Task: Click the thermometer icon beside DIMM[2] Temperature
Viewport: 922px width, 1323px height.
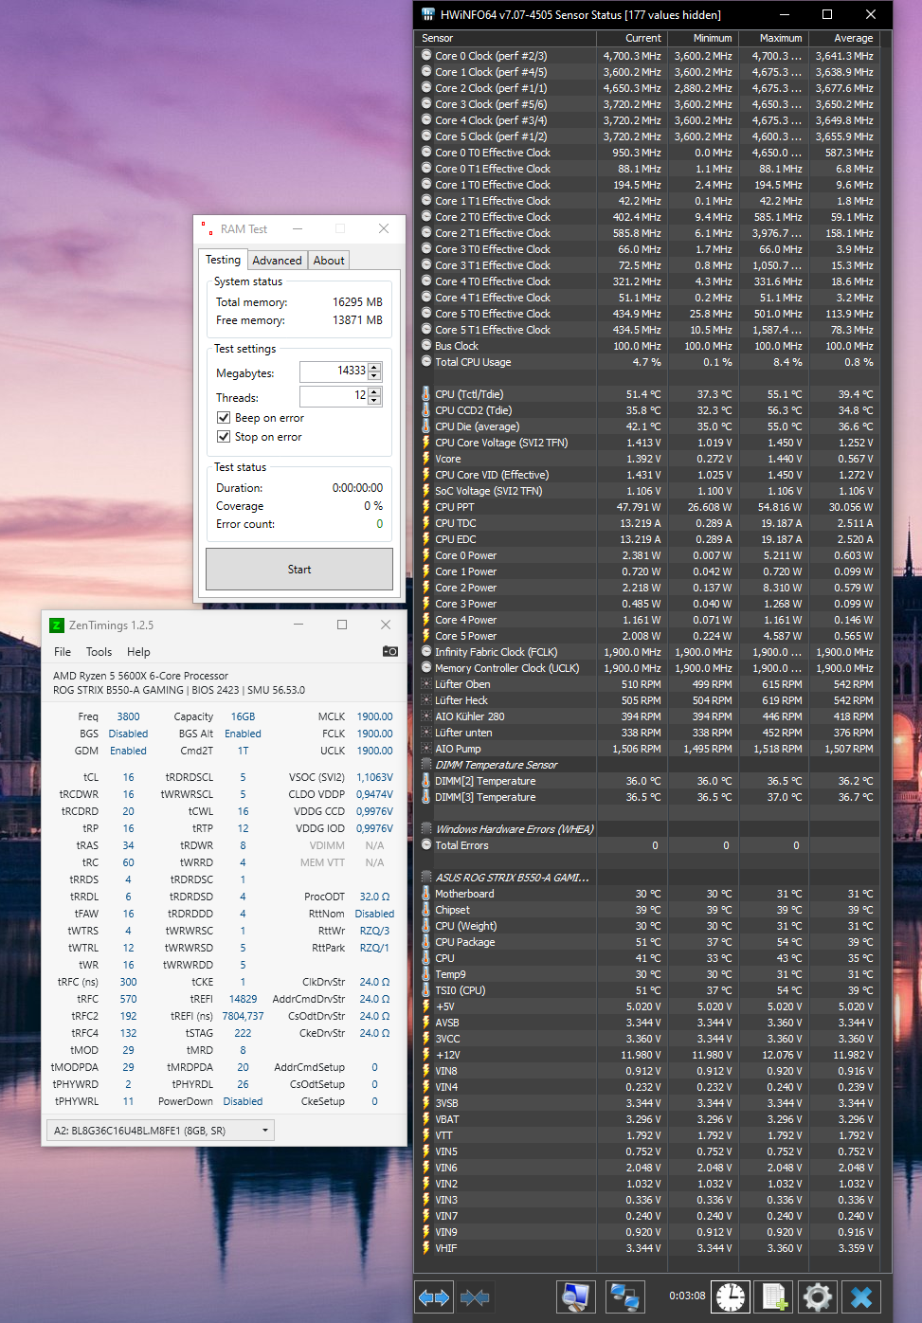Action: 426,781
